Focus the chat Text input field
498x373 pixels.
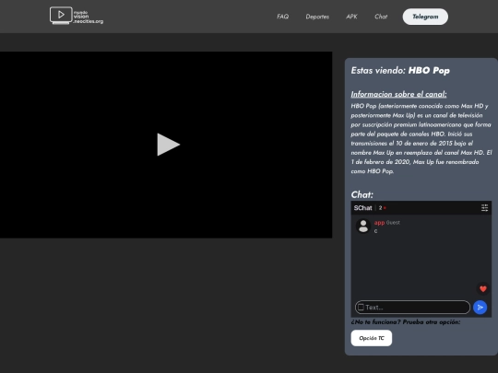point(412,308)
